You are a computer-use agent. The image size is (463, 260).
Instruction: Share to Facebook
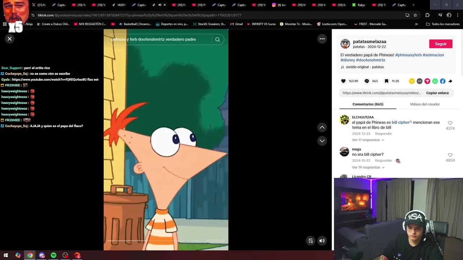443,81
